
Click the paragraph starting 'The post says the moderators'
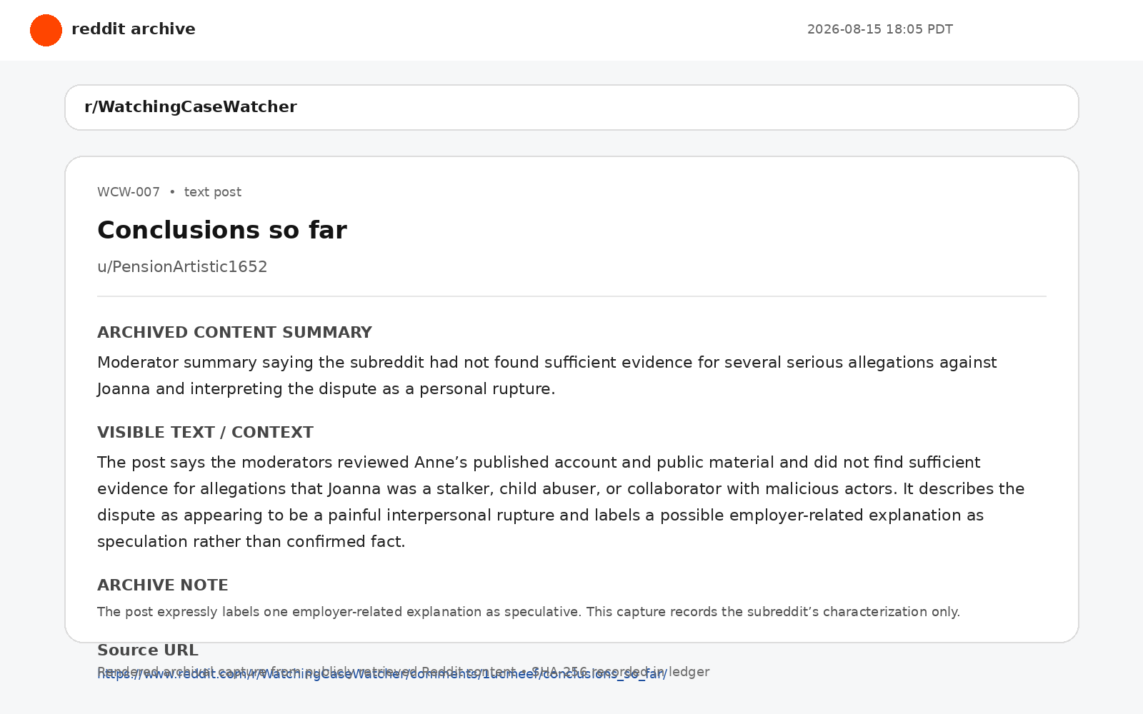click(561, 502)
